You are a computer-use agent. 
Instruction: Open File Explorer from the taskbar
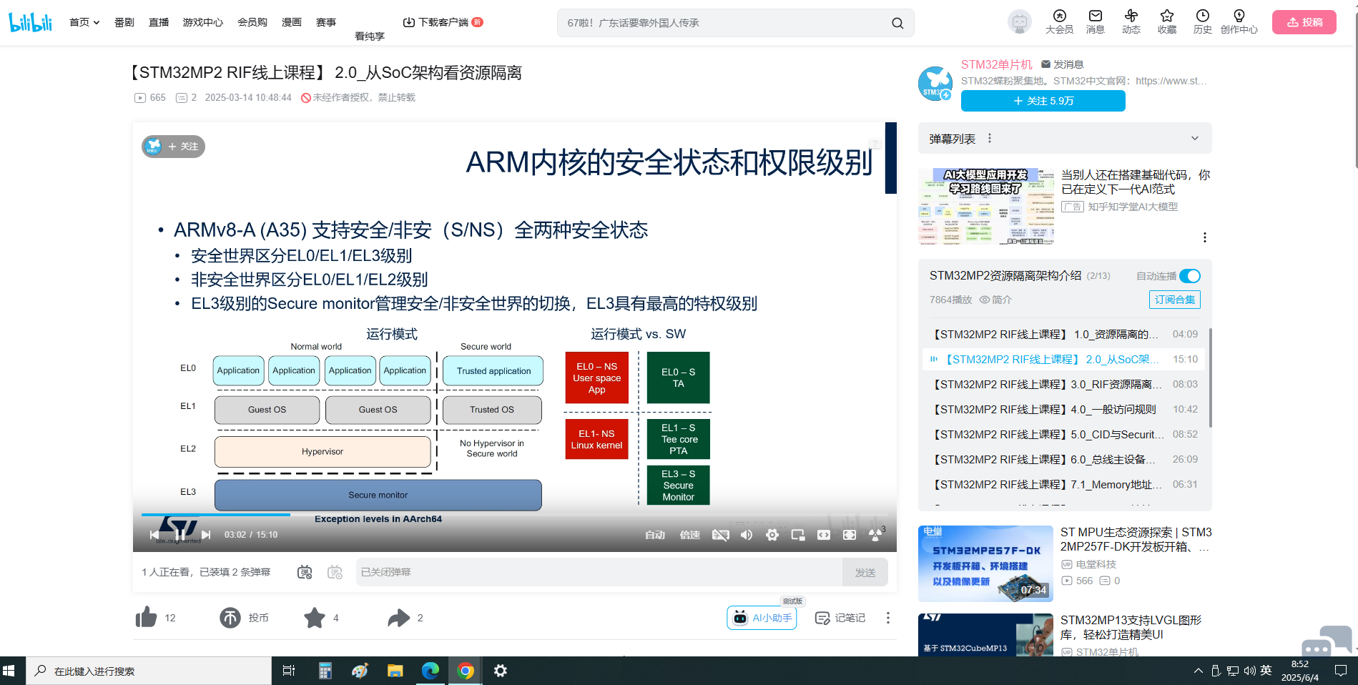(x=395, y=671)
